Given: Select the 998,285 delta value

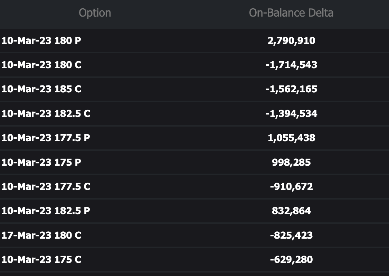Looking at the screenshot, I should click(x=291, y=162).
